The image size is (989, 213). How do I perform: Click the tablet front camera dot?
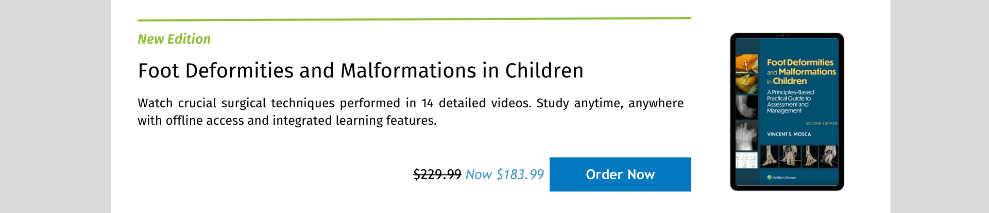783,35
